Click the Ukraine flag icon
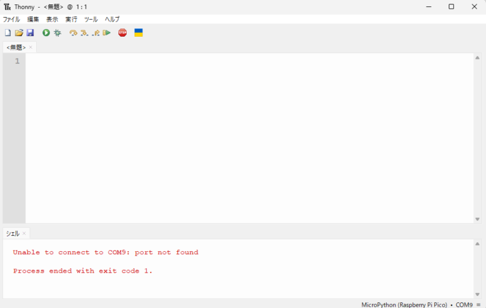Screen dimensions: 486x308 139,33
